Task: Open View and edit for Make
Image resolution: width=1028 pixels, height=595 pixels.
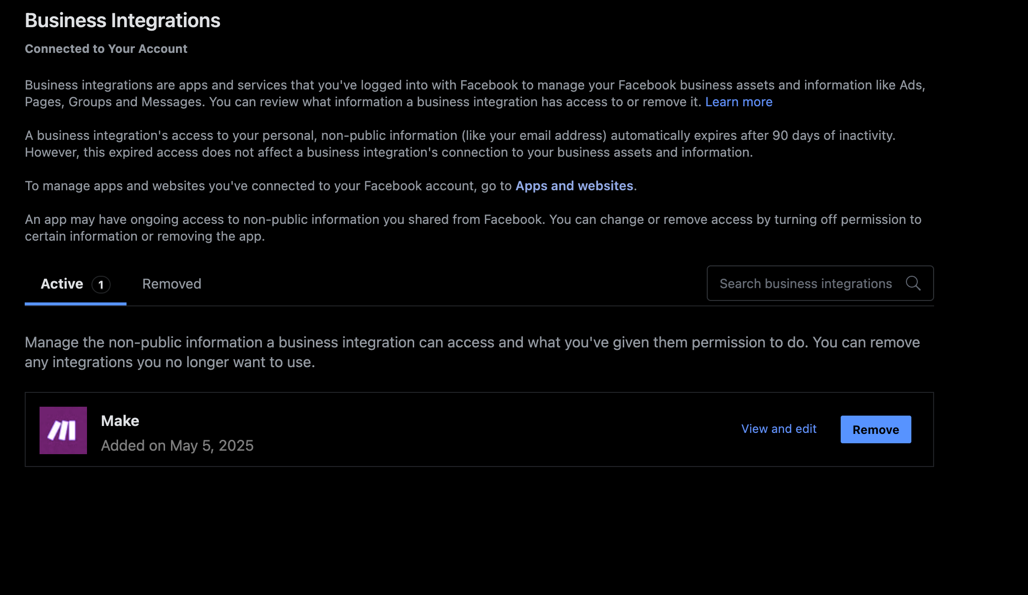Action: [x=779, y=429]
